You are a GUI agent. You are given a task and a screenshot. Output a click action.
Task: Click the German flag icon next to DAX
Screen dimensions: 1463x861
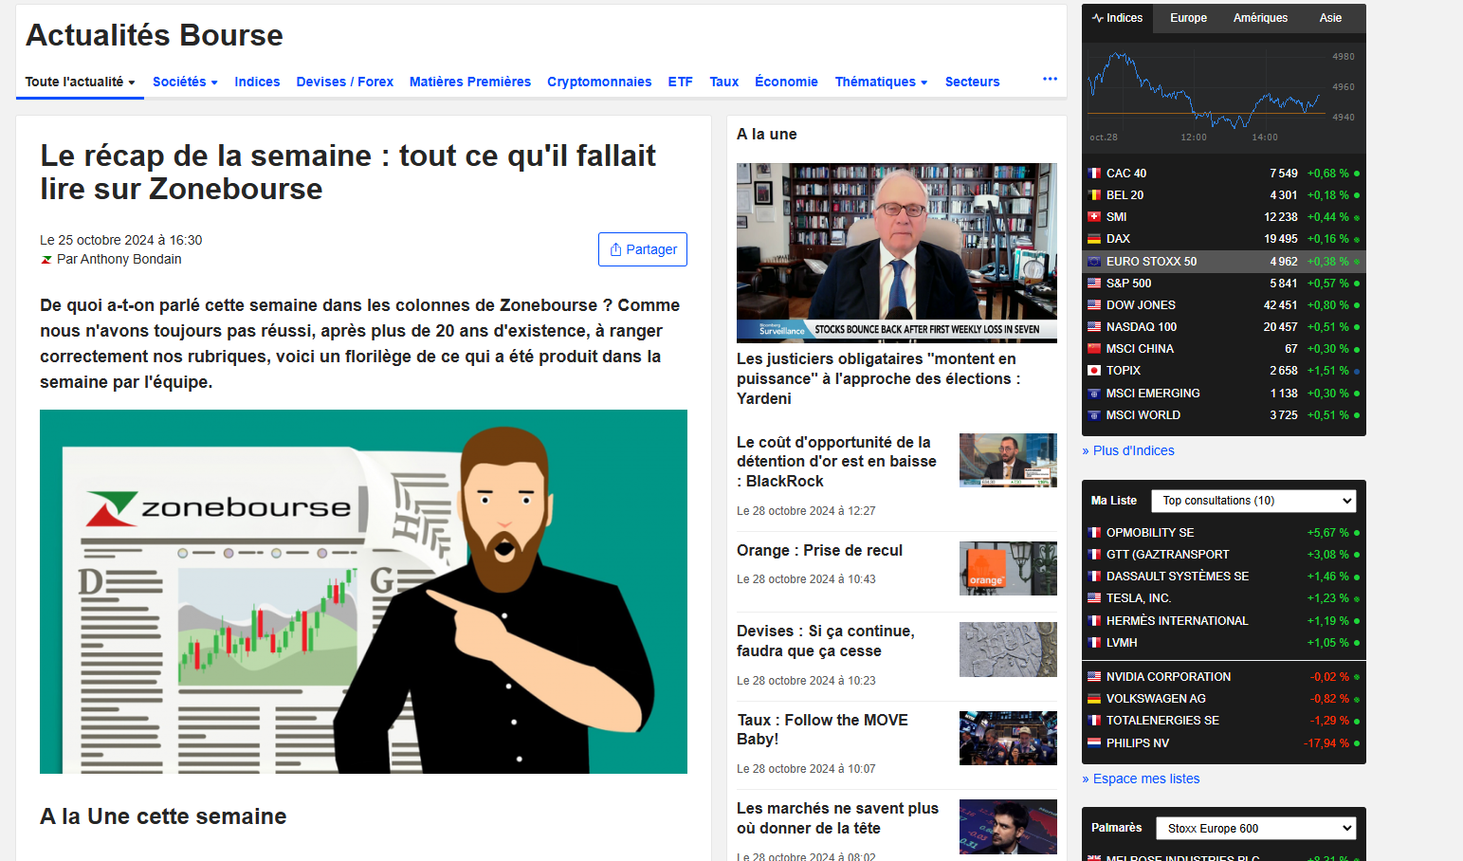pyautogui.click(x=1094, y=239)
